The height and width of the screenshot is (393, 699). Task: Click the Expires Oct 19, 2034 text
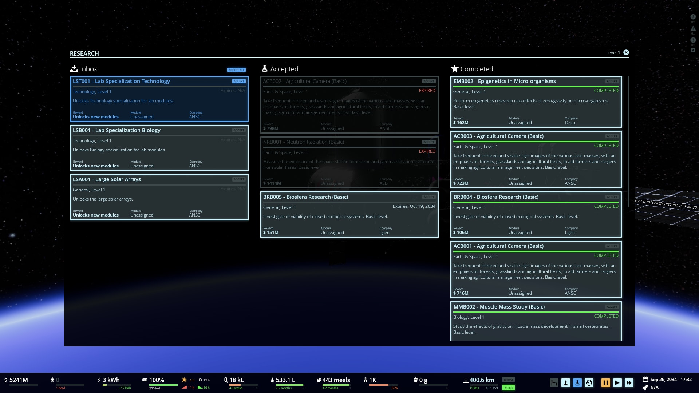pyautogui.click(x=414, y=206)
